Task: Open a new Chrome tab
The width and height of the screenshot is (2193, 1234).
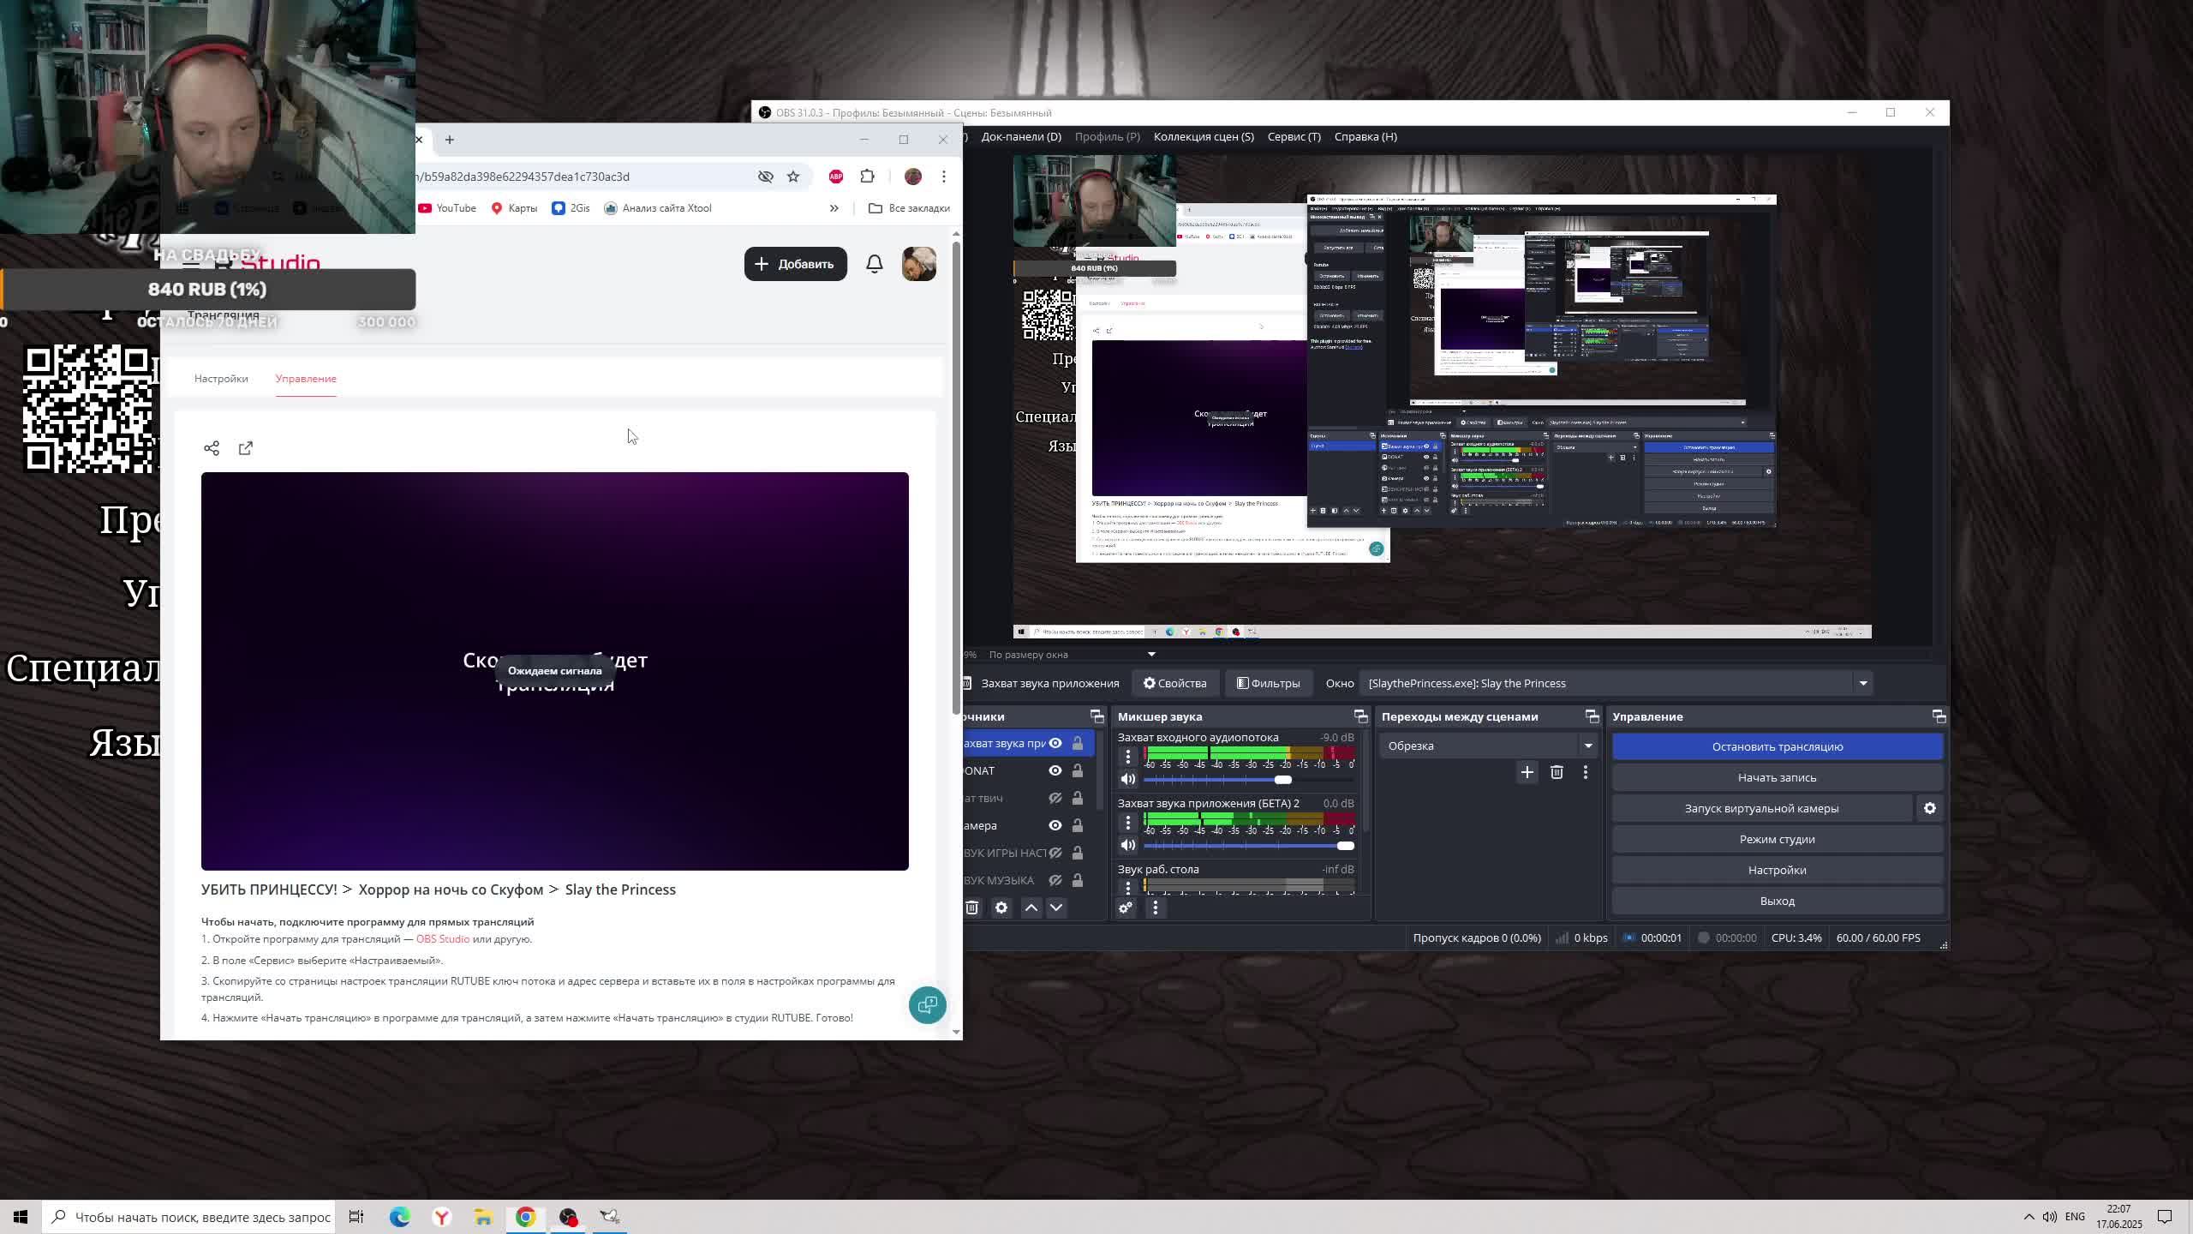Action: coord(449,140)
